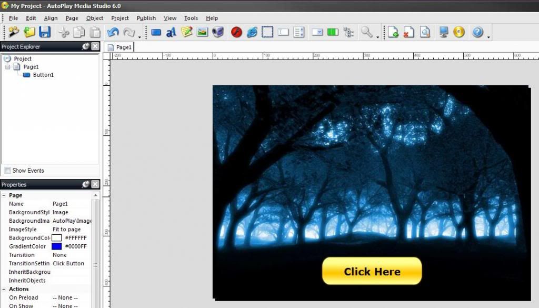Click the blue GradientColor swatch
Image resolution: width=539 pixels, height=308 pixels.
click(x=56, y=246)
